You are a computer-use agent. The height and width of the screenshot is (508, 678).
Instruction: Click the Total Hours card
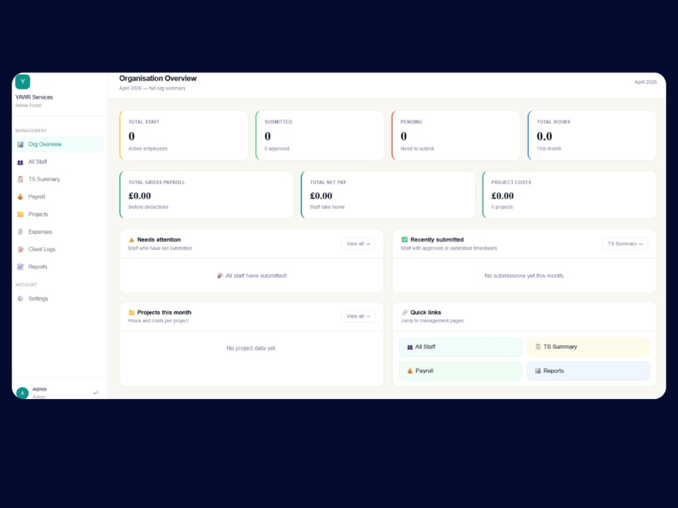[592, 135]
